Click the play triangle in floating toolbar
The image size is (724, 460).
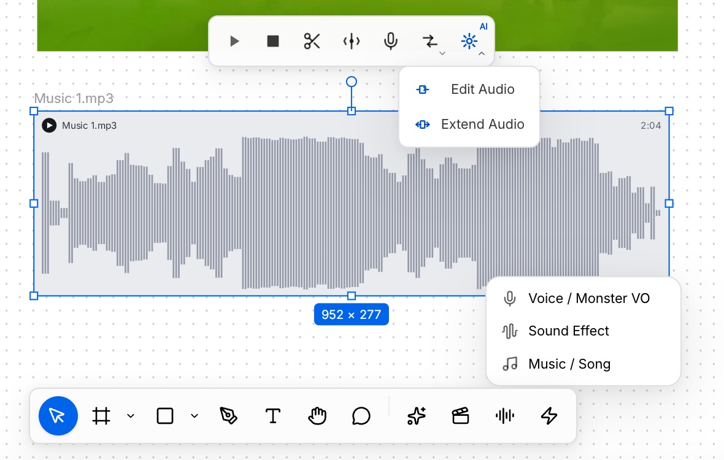coord(234,42)
